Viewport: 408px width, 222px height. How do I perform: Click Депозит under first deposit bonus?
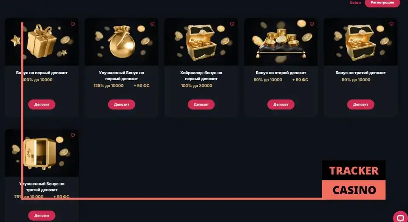point(42,104)
